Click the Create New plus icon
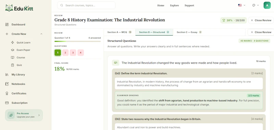 (x=7, y=34)
